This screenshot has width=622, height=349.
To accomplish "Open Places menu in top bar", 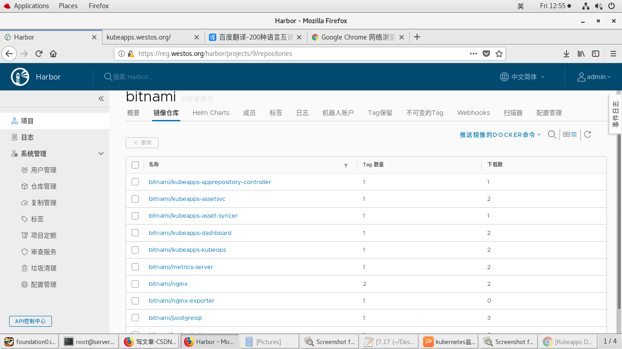I will 68,6.
